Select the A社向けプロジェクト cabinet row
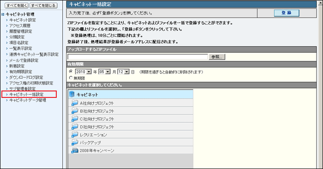This screenshot has height=169, width=323. pos(131,103)
